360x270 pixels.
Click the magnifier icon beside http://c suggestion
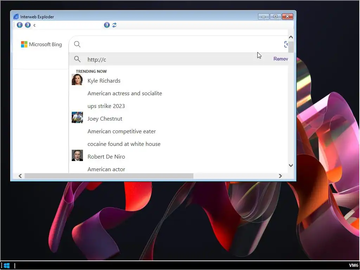pos(77,59)
